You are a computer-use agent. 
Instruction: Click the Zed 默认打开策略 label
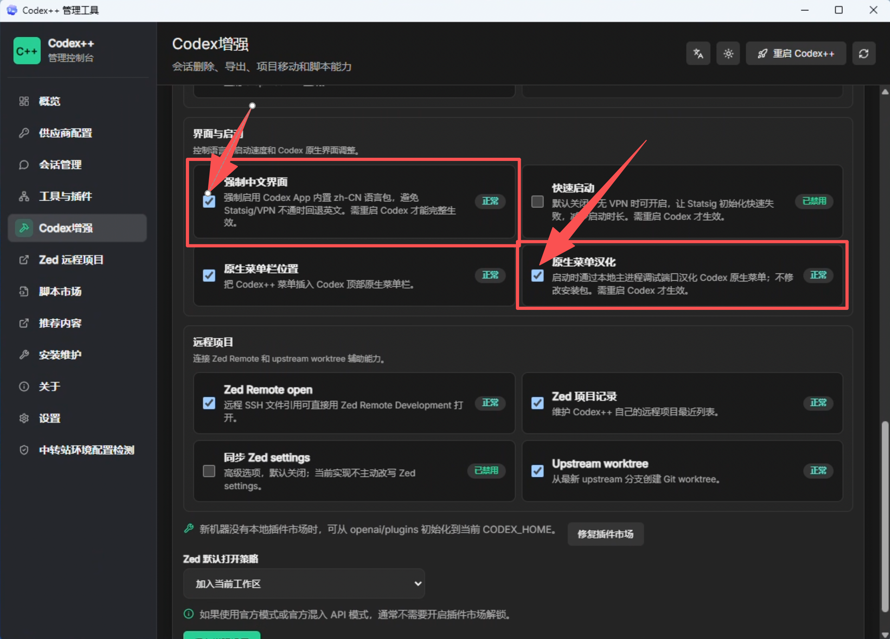click(x=221, y=559)
